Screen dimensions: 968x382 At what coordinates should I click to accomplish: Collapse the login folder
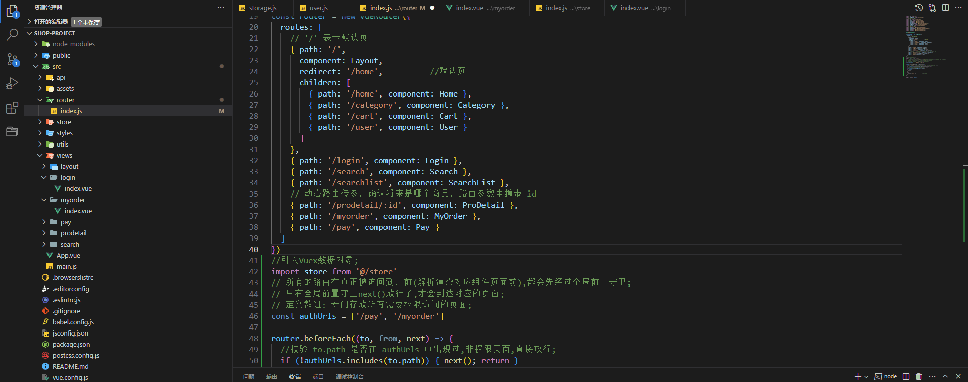(44, 177)
